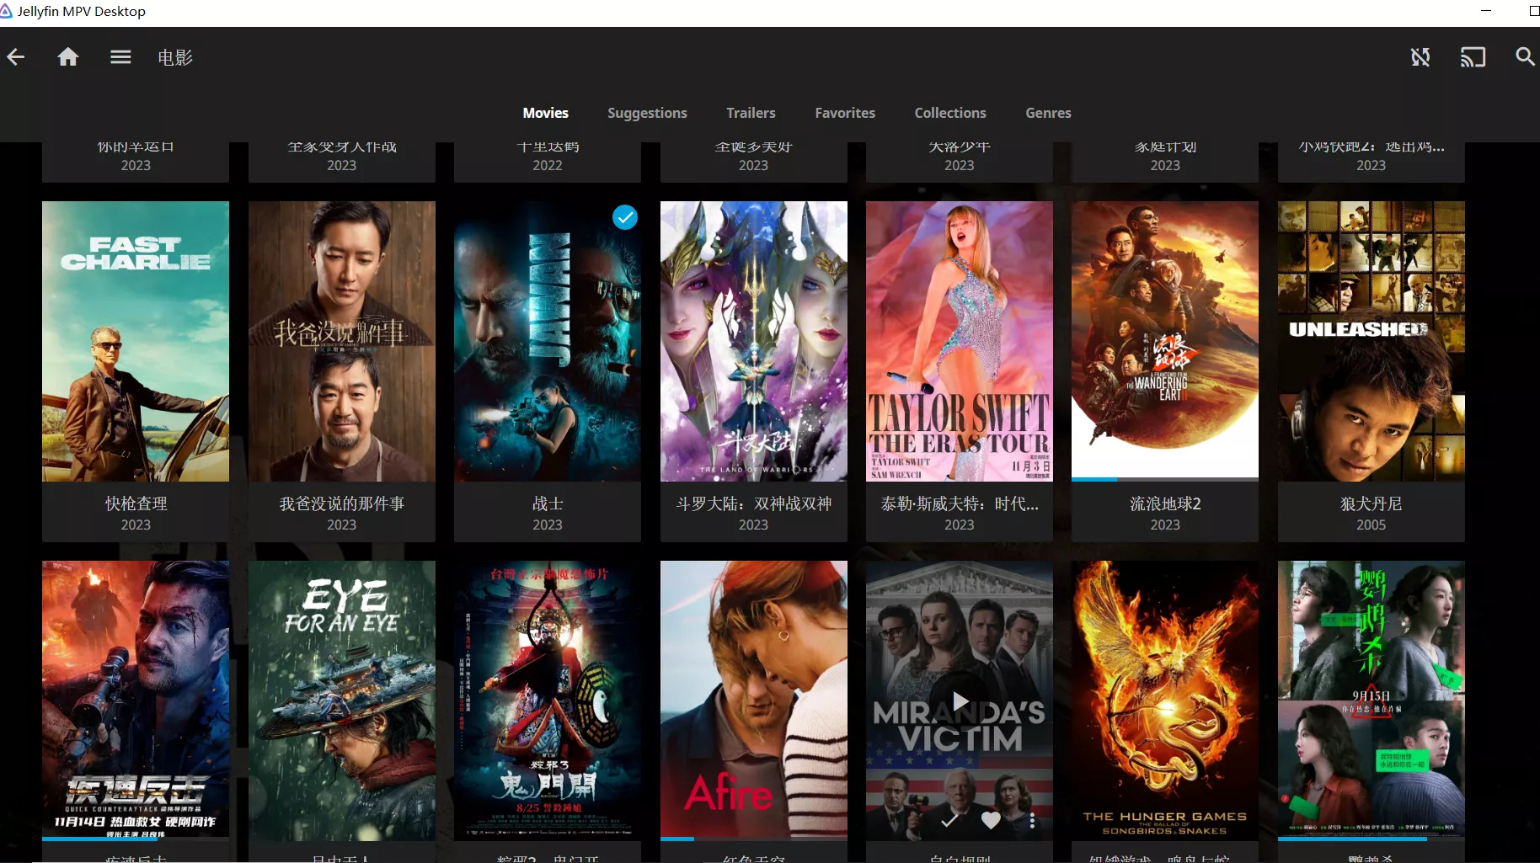Click the 斗罗大陆：双神战双神 title
Image resolution: width=1540 pixels, height=863 pixels.
[753, 503]
